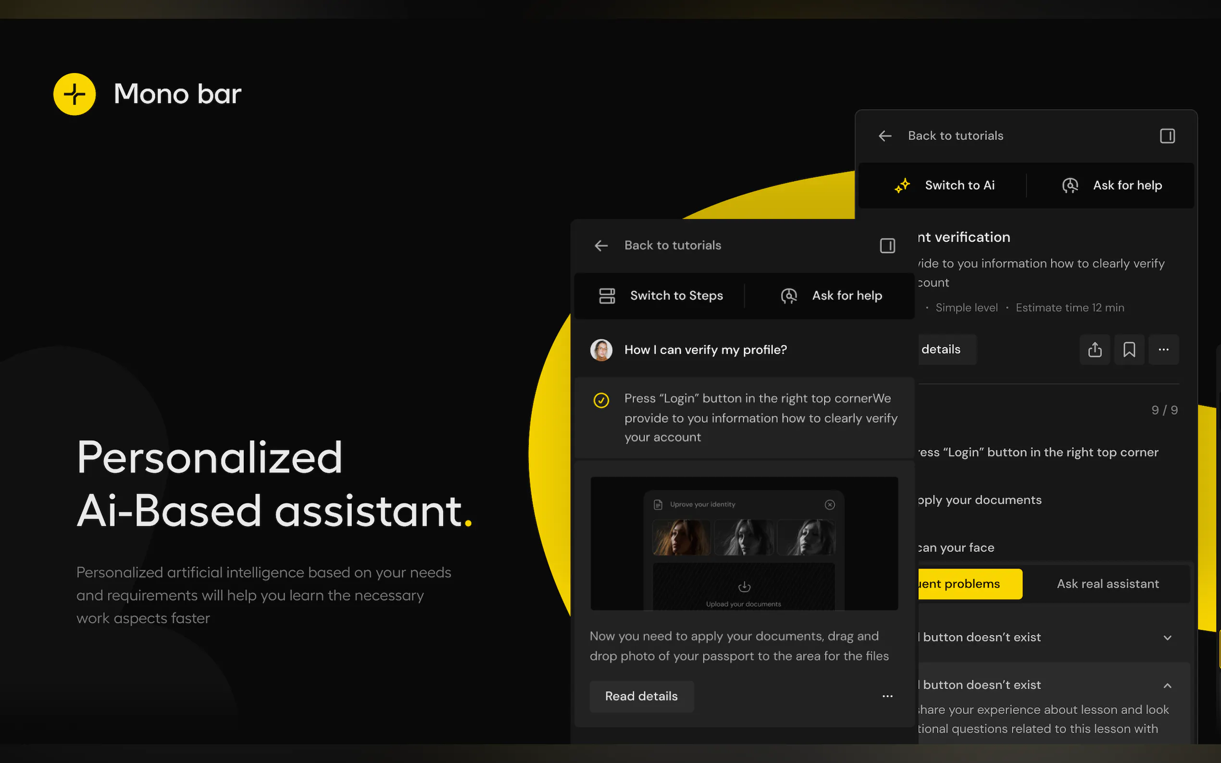Open three-dot menu next to Read details
Image resolution: width=1221 pixels, height=763 pixels.
(x=887, y=696)
